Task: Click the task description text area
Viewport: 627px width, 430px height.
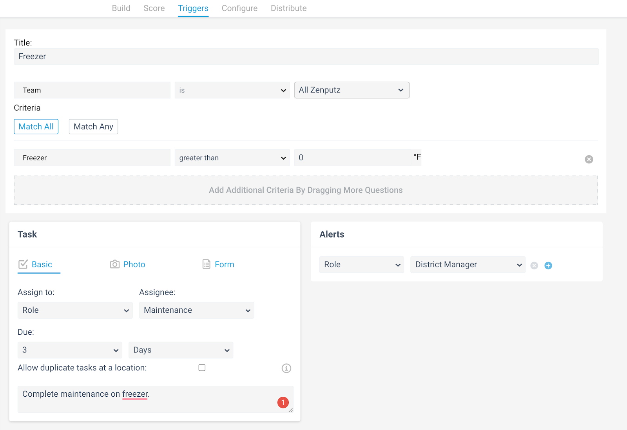Action: click(155, 399)
